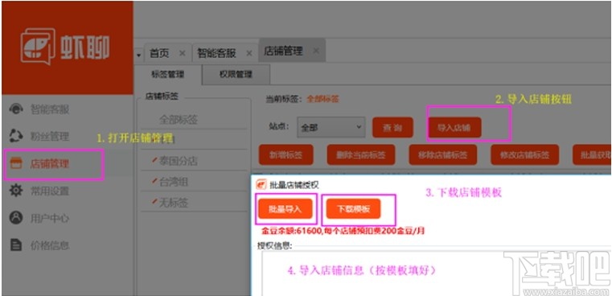Click the 批量店铺授权 dialog title icon
The image size is (612, 296).
pyautogui.click(x=261, y=185)
